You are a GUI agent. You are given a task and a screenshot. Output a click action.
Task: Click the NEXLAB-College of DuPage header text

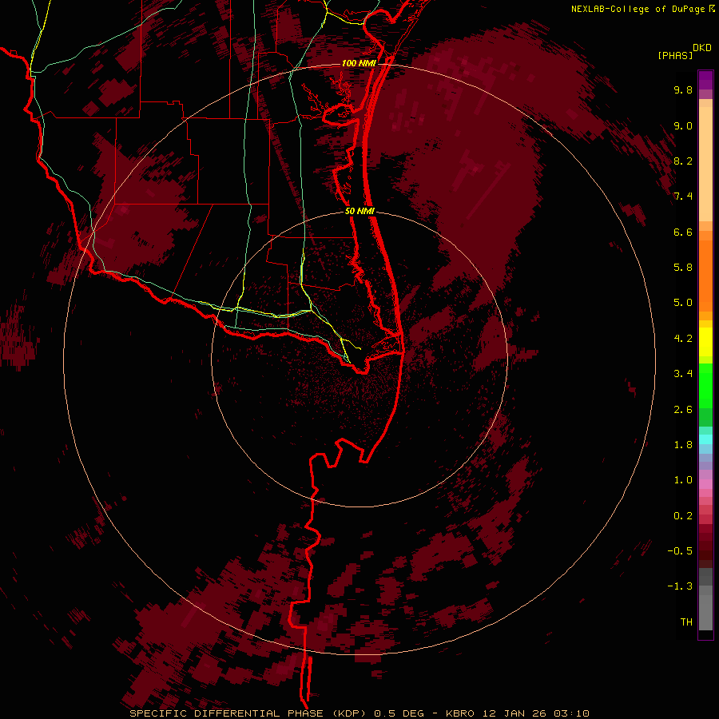click(x=638, y=9)
